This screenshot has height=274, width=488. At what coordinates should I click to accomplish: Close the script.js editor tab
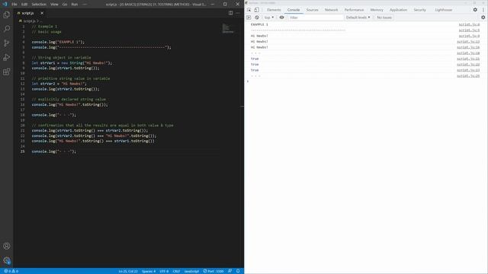42,13
